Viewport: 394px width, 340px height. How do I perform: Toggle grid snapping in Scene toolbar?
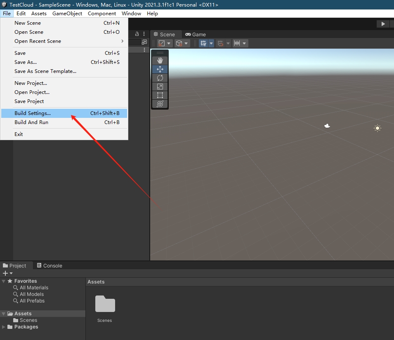pos(220,43)
